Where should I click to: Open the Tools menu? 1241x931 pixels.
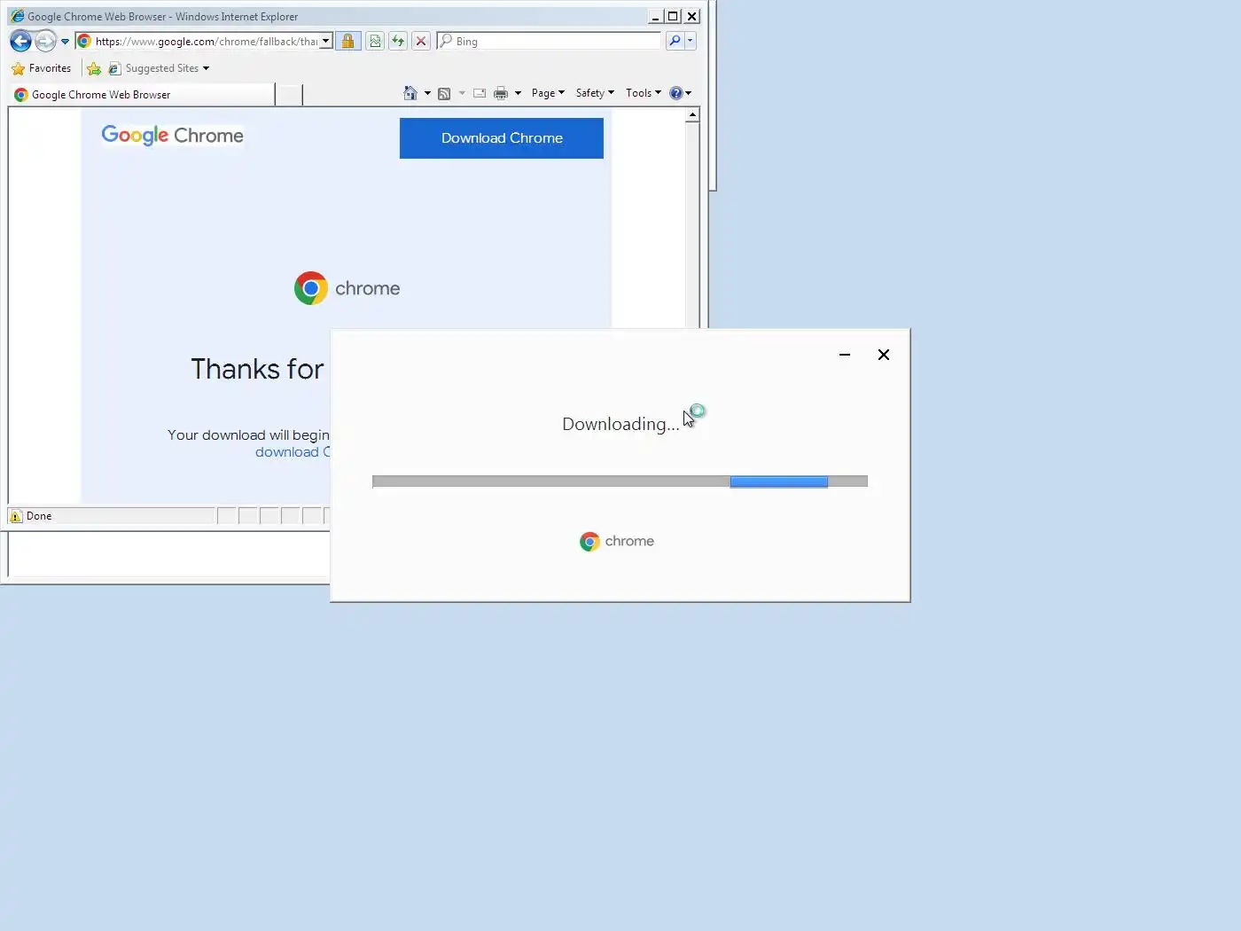click(643, 93)
